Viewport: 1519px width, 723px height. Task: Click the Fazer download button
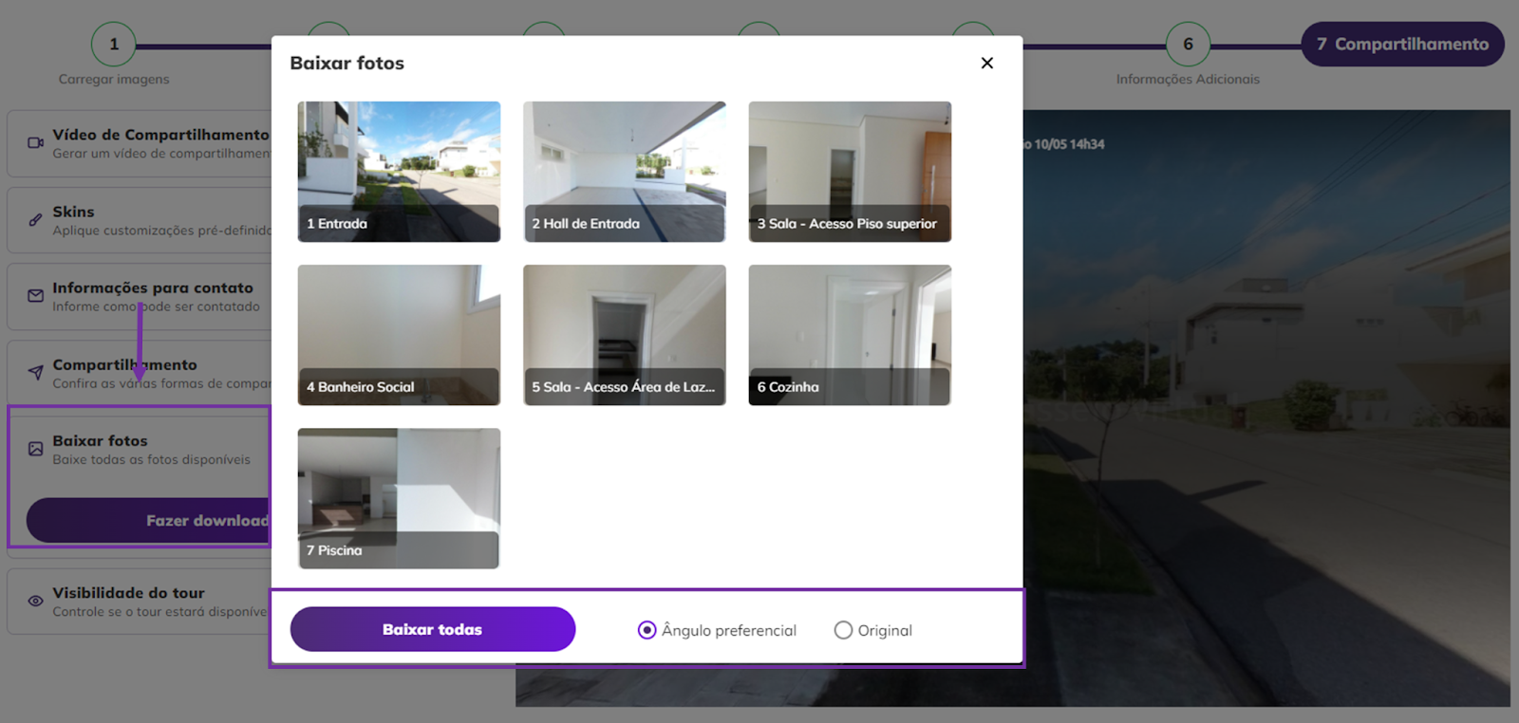click(x=149, y=520)
